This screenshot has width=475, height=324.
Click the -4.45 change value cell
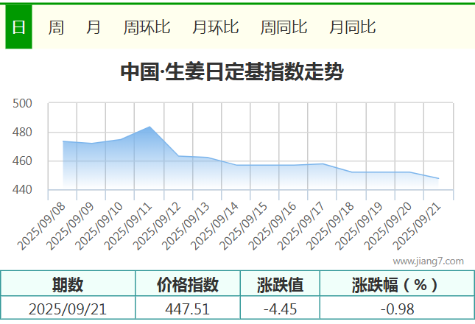tap(280, 309)
